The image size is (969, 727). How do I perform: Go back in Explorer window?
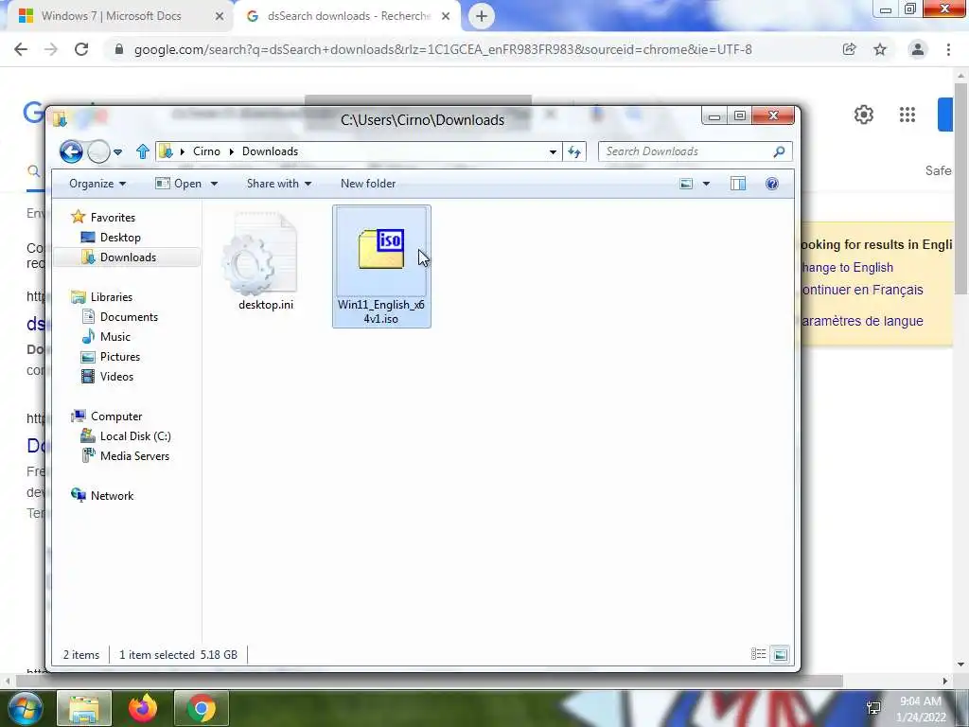pos(71,151)
